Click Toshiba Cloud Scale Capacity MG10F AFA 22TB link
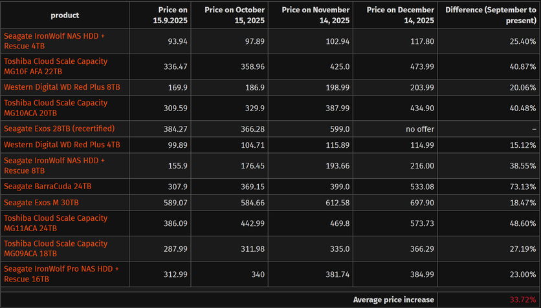The width and height of the screenshot is (541, 308). click(56, 66)
